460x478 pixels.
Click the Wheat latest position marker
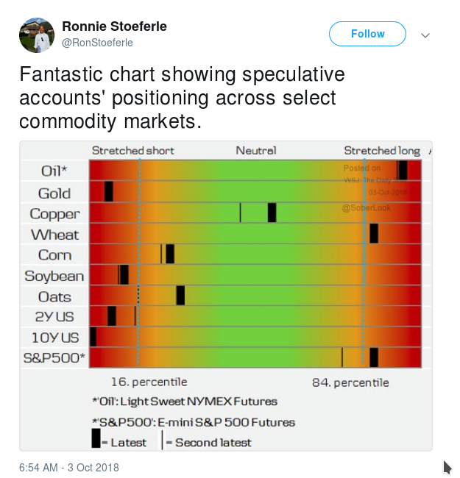point(374,234)
